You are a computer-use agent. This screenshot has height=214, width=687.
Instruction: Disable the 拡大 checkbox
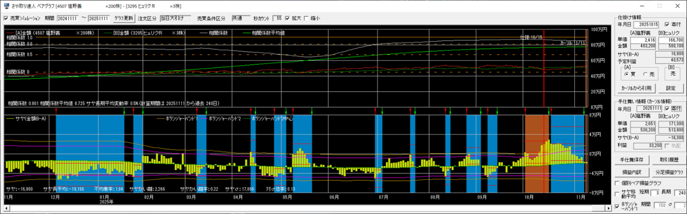[287, 18]
